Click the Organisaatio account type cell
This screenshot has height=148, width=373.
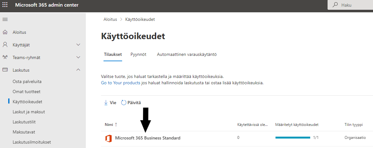coord(355,138)
